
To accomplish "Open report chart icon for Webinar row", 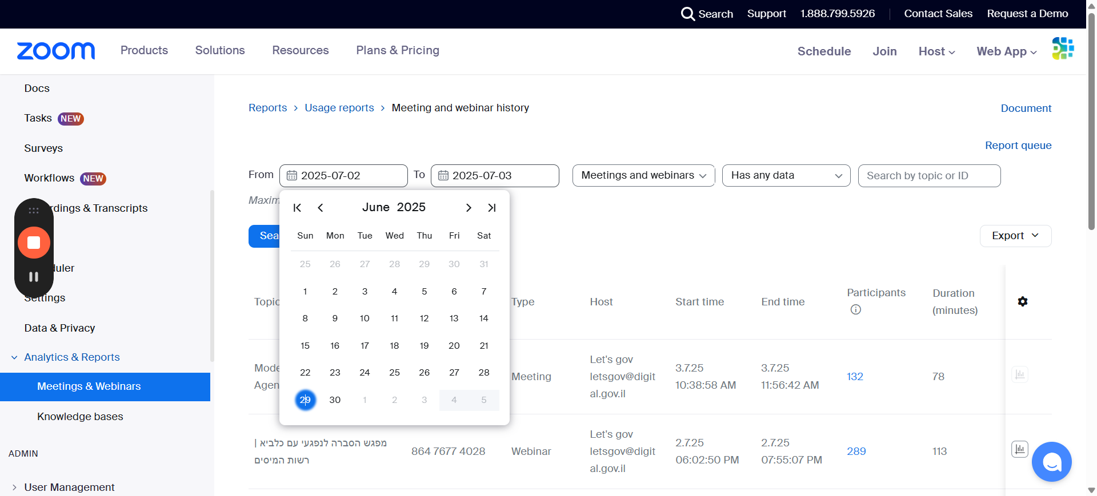I will pos(1020,449).
